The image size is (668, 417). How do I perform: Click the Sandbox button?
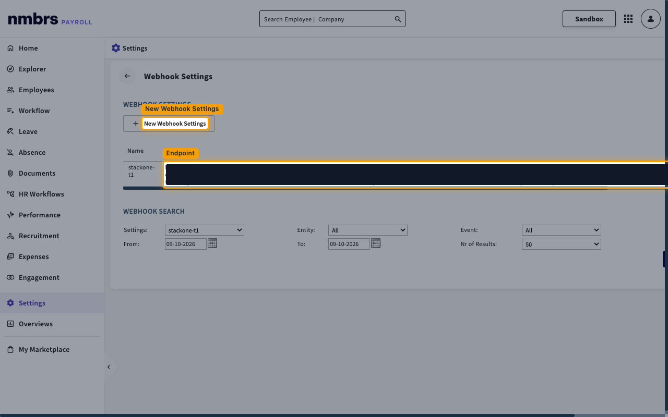point(589,19)
